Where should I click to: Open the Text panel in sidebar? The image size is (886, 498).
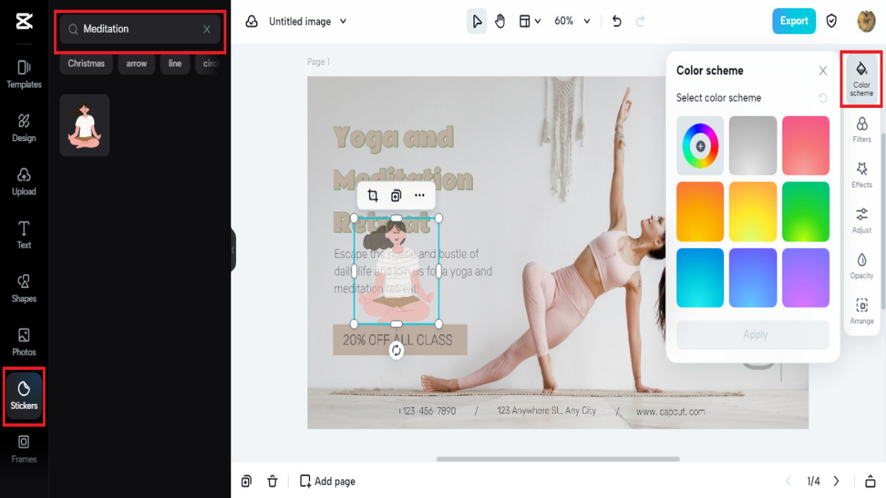(x=24, y=235)
